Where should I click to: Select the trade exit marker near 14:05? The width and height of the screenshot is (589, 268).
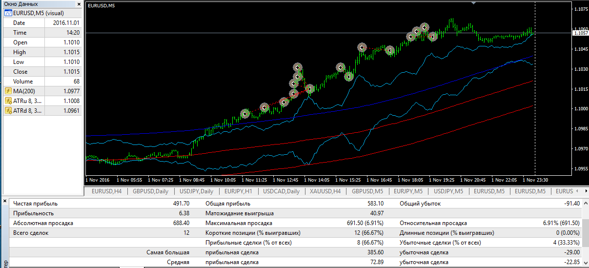pos(309,89)
